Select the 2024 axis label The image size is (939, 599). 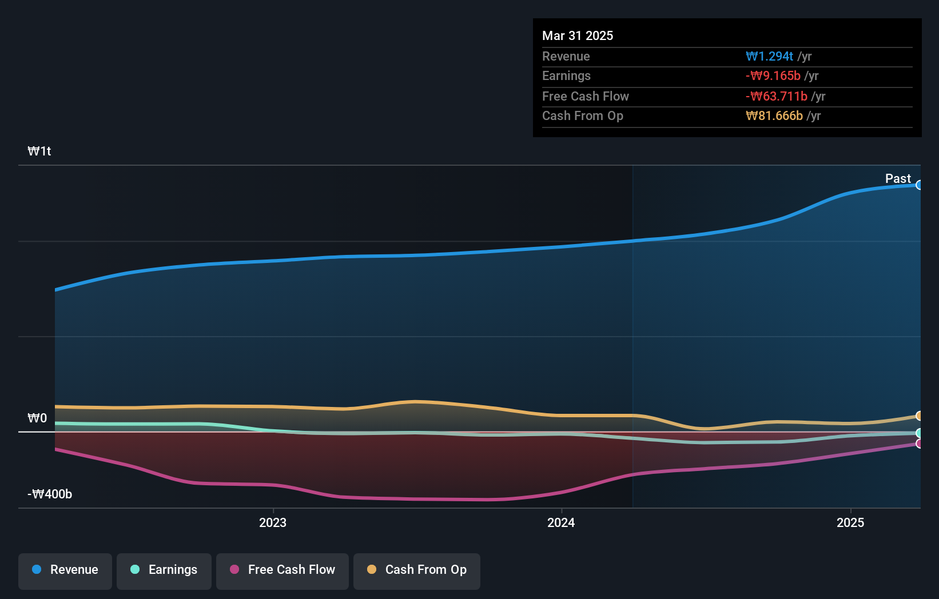coord(561,522)
